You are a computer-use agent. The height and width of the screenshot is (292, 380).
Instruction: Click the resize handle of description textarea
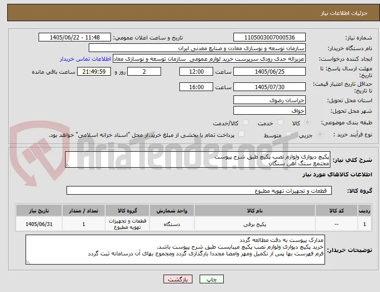68,165
